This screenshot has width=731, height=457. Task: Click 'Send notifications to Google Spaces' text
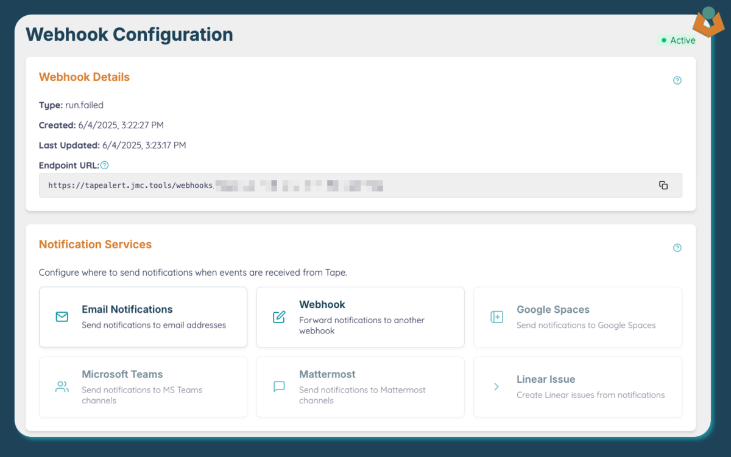tap(586, 325)
